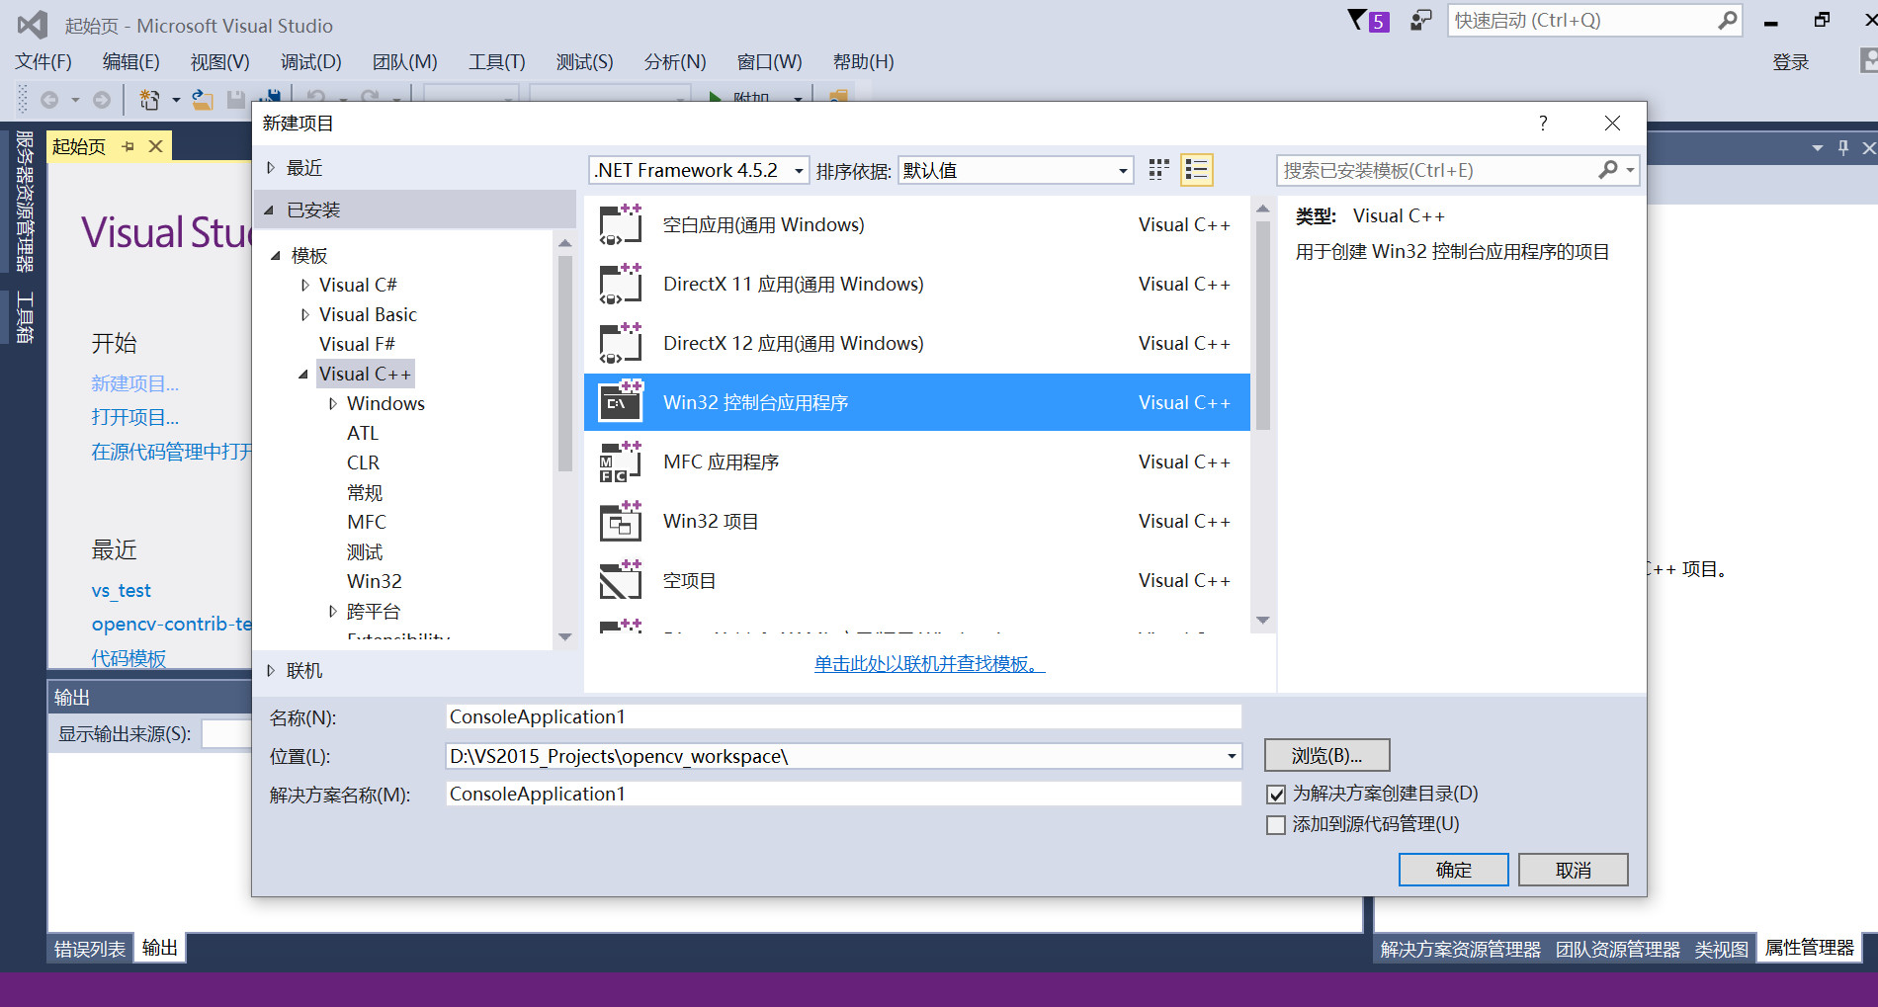Unpin the 起始页 tab

pos(128,145)
